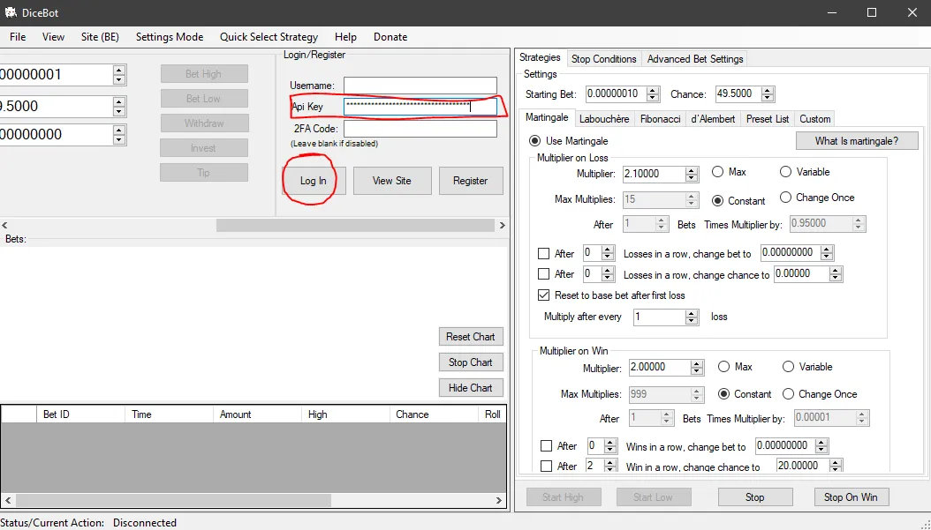Click the right arrow of the bets table scrollbar

[499, 500]
